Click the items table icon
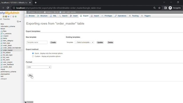 [2, 38]
